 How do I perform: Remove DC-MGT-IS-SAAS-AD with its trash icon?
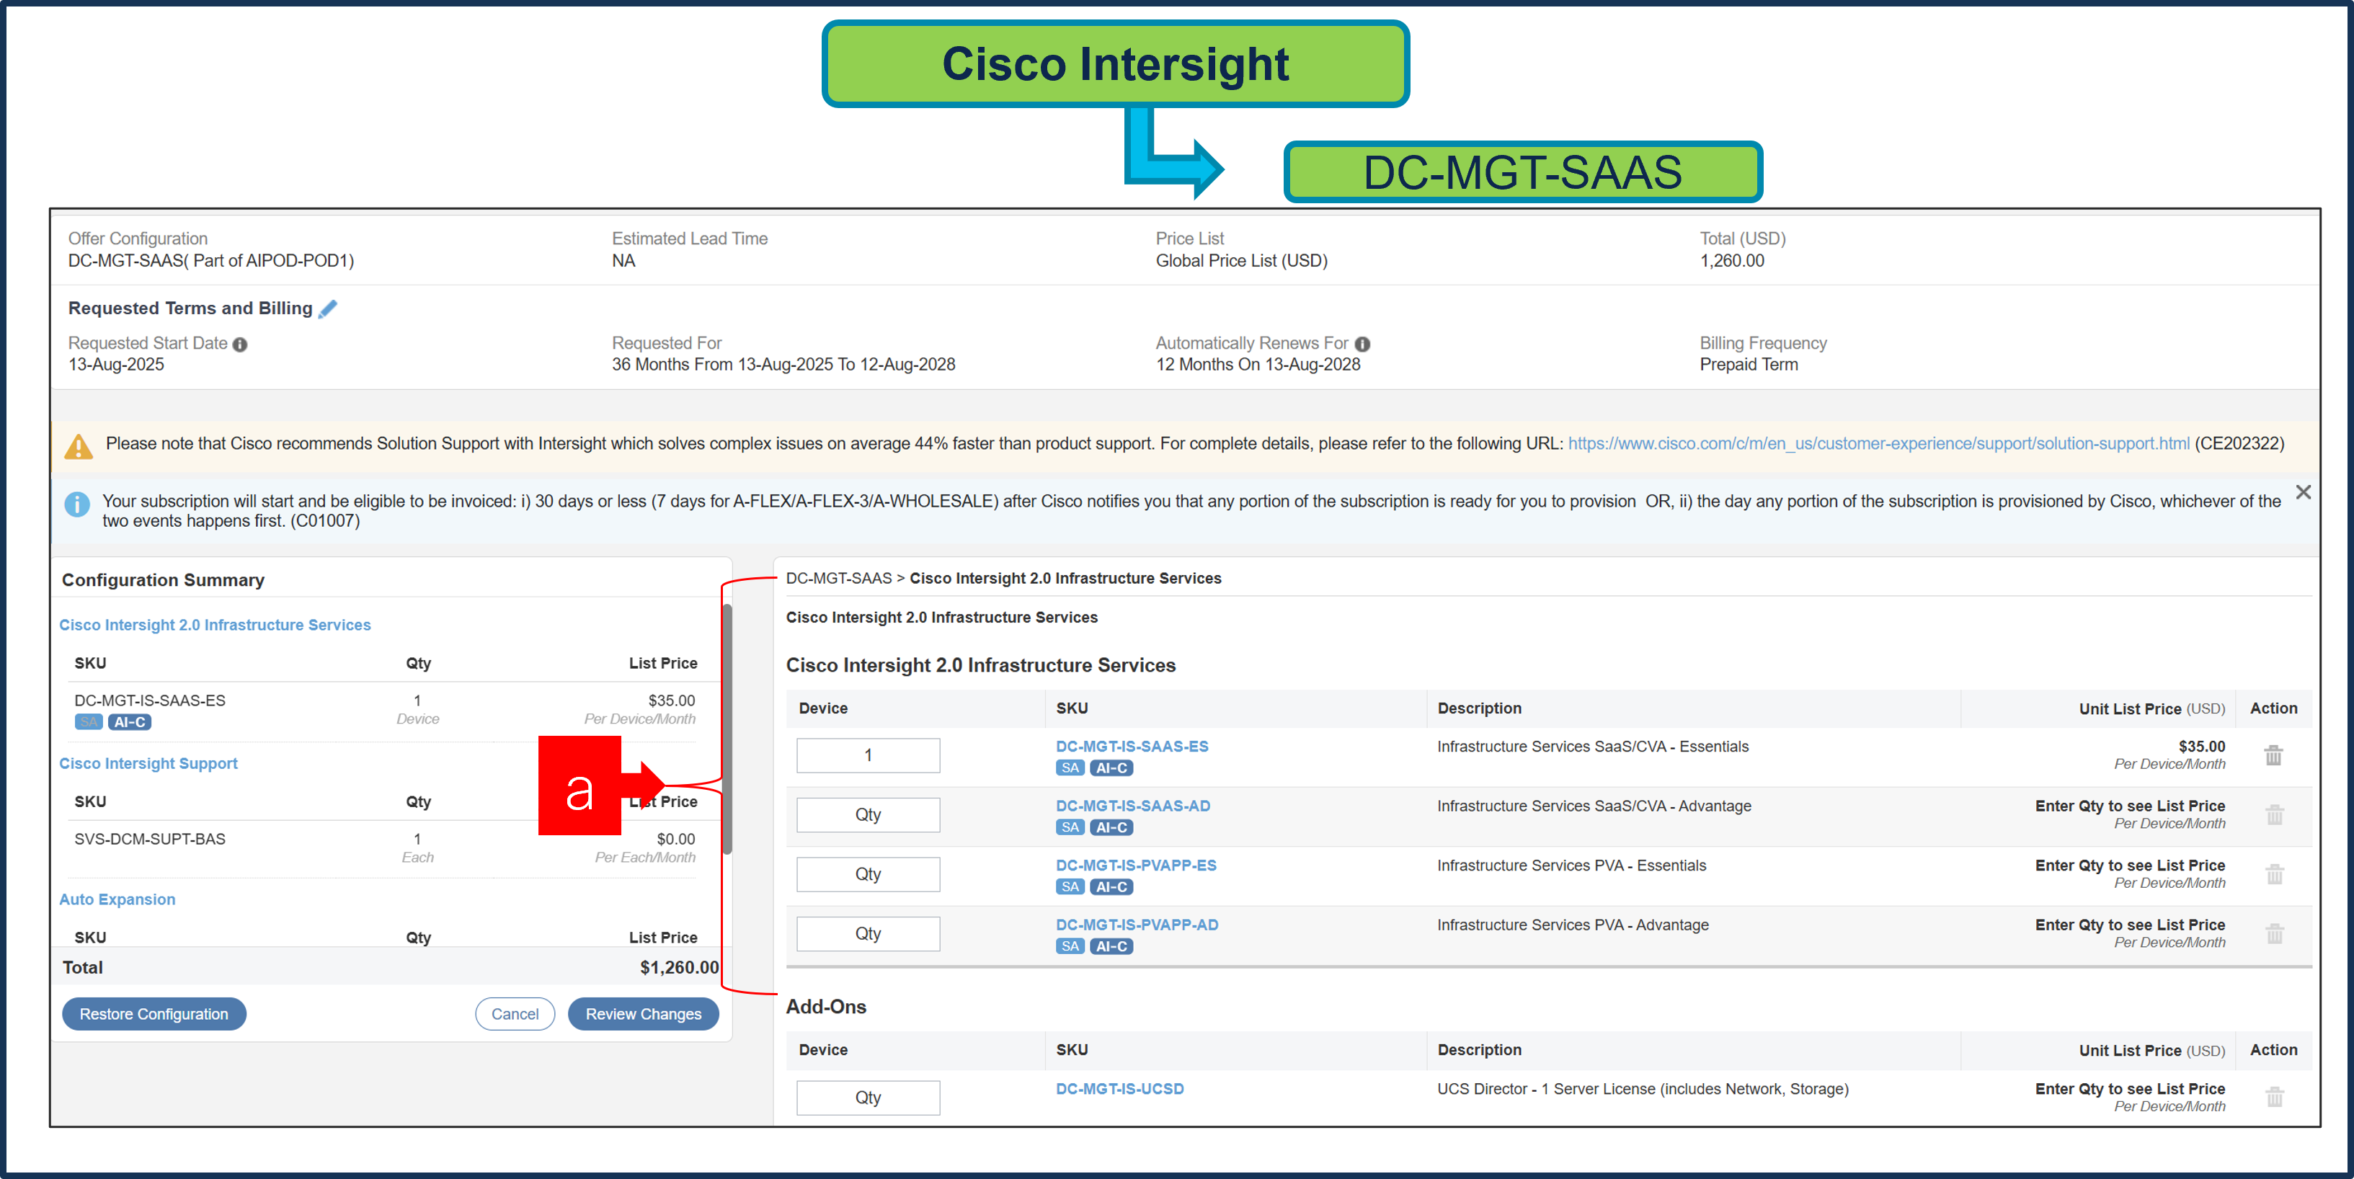[2273, 815]
